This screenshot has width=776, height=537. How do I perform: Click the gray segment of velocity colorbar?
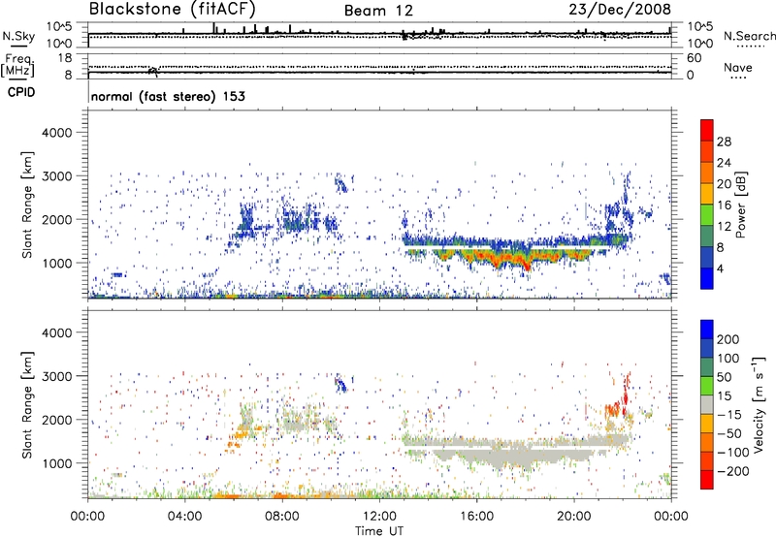(707, 405)
